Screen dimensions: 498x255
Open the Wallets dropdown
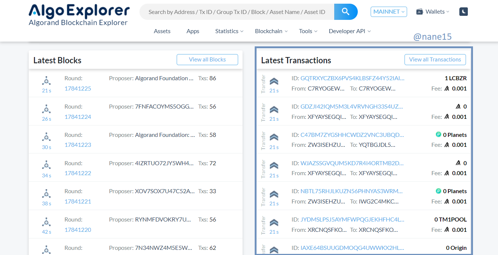click(x=433, y=12)
